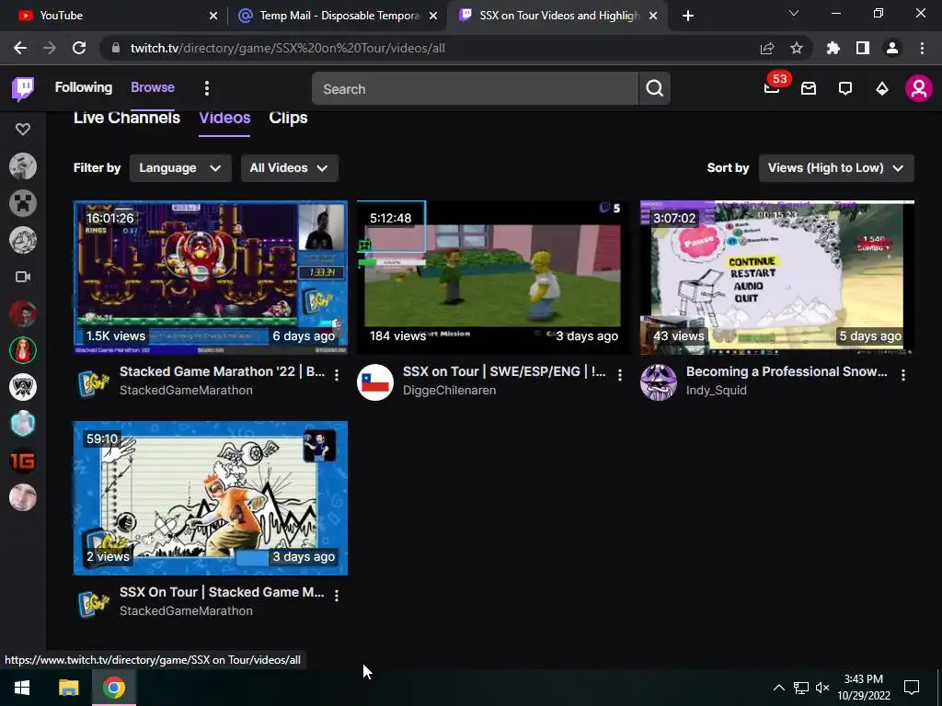Switch to the Clips tab
The height and width of the screenshot is (706, 942).
pos(288,118)
